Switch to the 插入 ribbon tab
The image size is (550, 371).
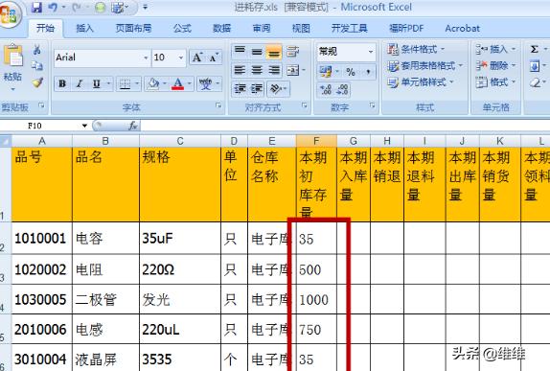tap(85, 28)
